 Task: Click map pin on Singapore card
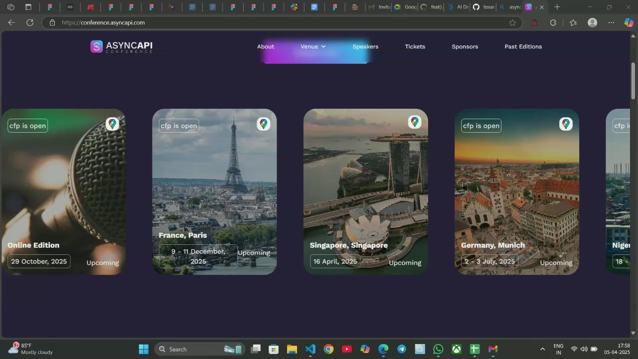pyautogui.click(x=414, y=122)
